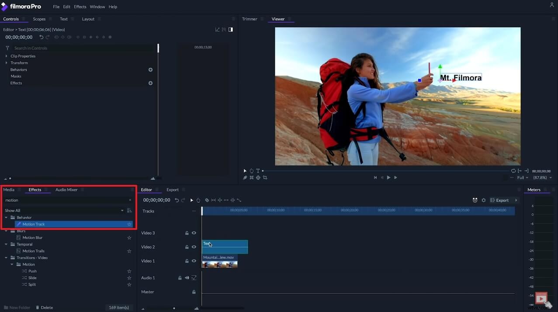
Task: Select the Hand tool above the timeline
Action: [198, 200]
